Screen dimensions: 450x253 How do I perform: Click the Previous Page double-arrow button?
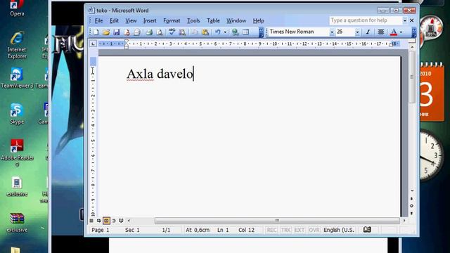(412, 198)
